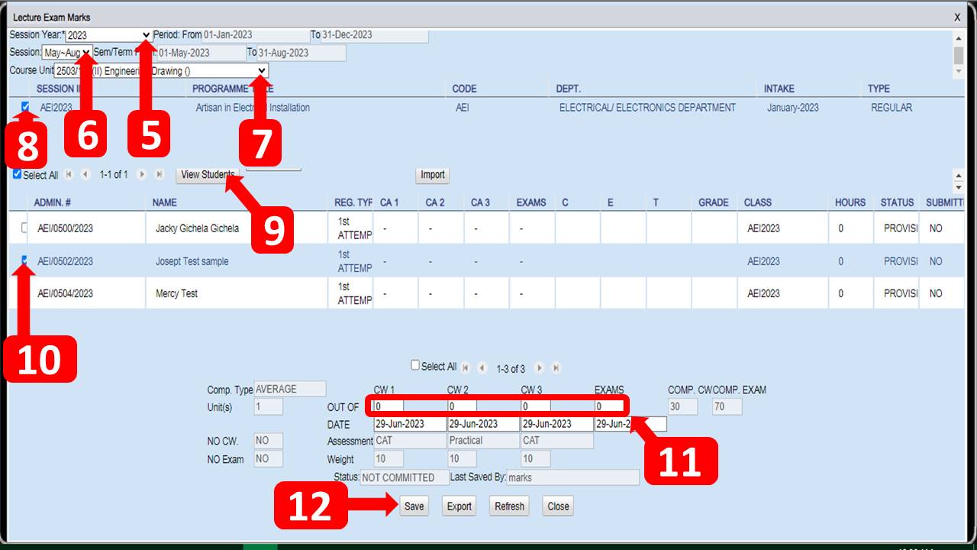Tick checkbox for student AEI/0500/2023

(x=24, y=228)
